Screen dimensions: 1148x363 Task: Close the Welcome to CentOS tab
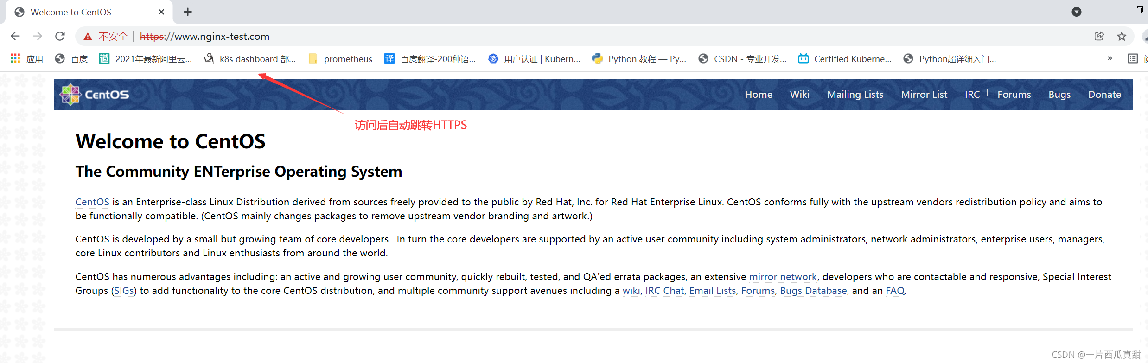pyautogui.click(x=161, y=12)
